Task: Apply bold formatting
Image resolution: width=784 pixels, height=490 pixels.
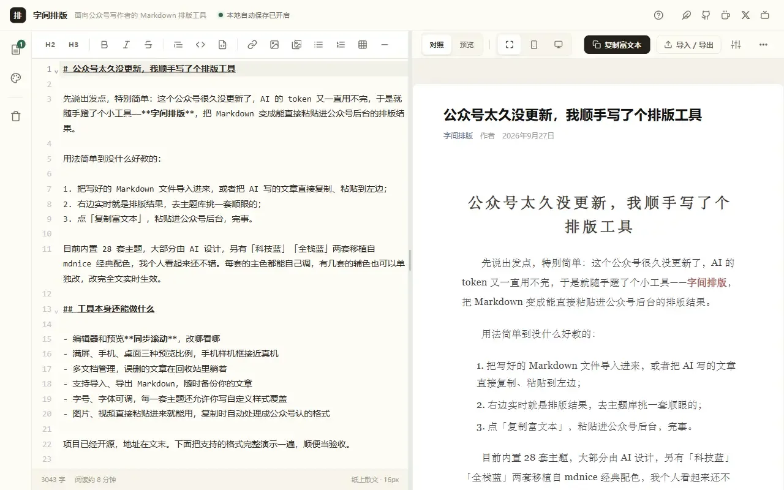Action: [104, 45]
